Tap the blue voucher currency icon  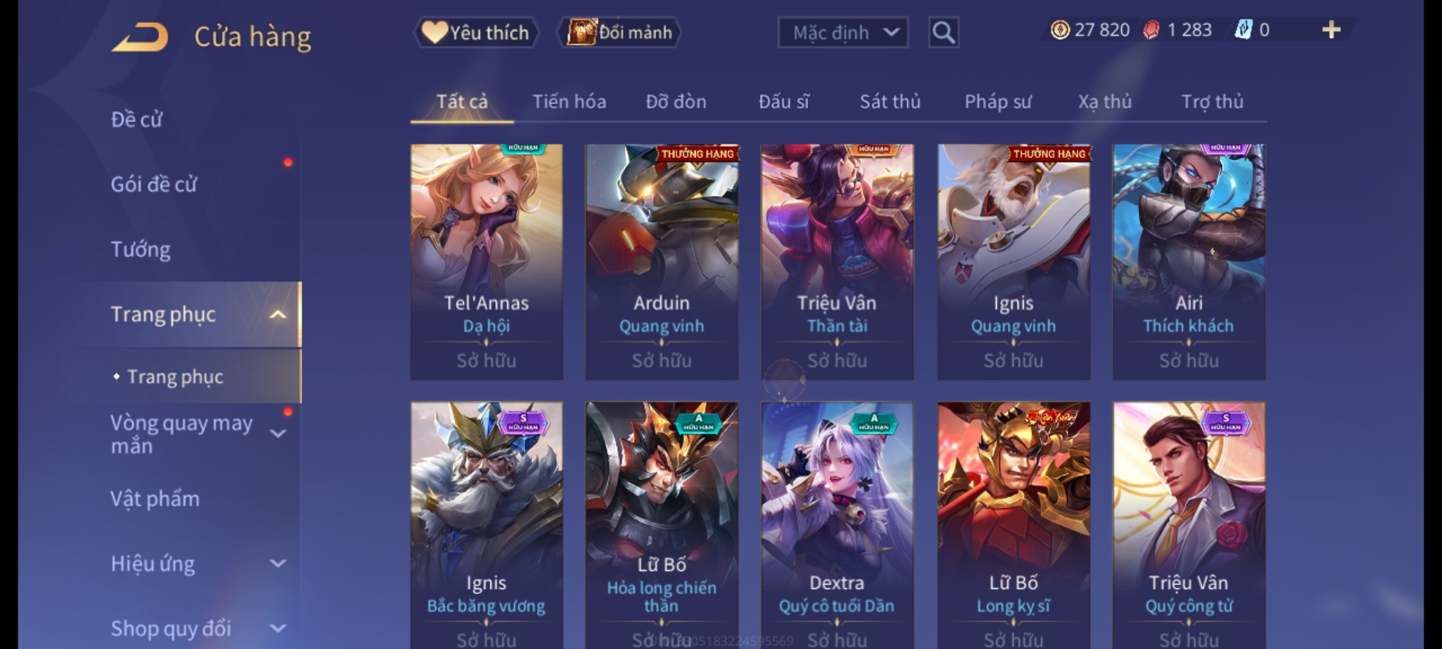click(x=1243, y=30)
